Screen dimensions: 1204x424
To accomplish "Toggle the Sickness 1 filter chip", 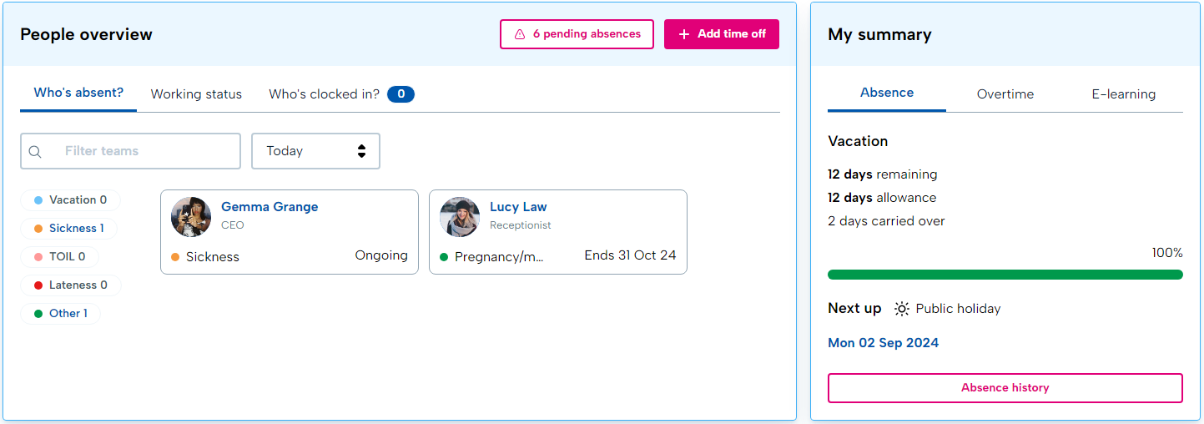I will click(68, 229).
